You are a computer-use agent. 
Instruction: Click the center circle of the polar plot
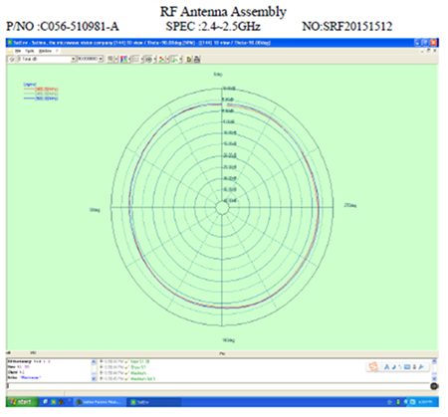coord(222,208)
